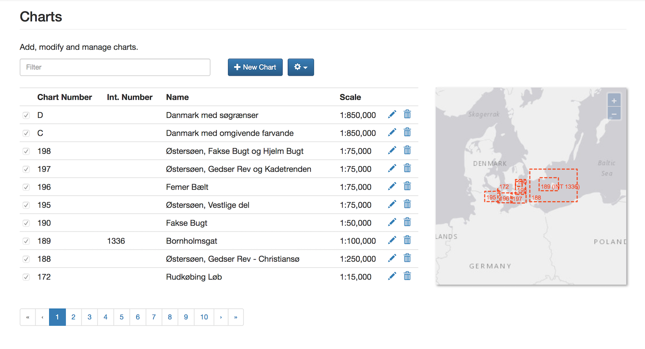Edit chart C with the pencil icon

point(392,132)
